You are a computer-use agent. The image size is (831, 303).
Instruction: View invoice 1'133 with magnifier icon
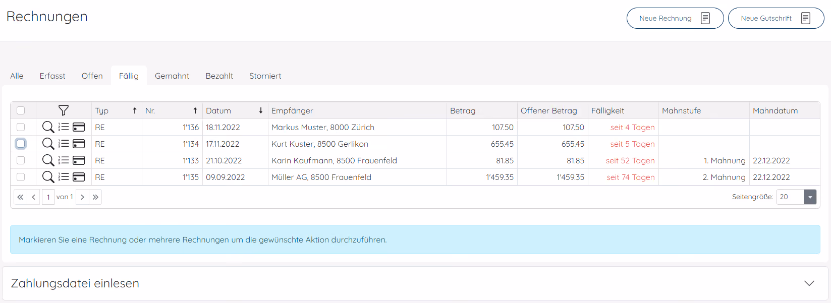coord(48,160)
